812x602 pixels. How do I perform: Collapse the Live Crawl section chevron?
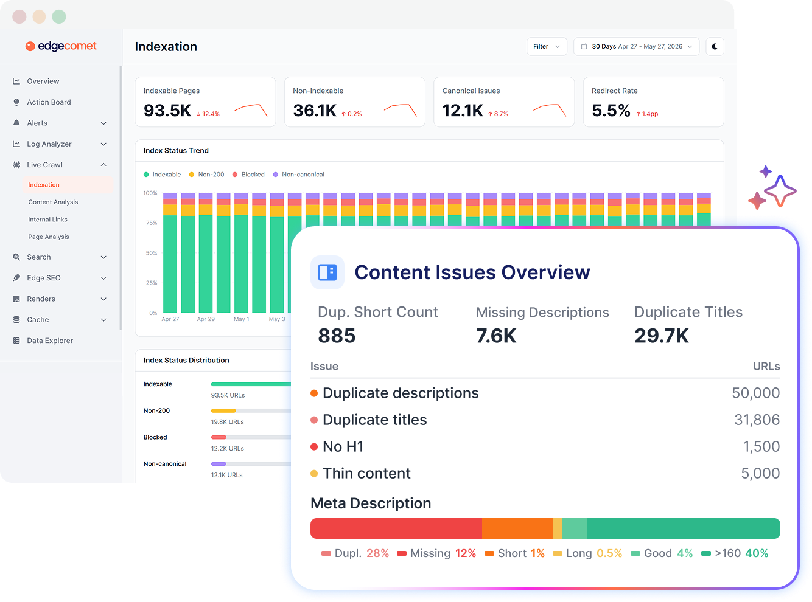coord(103,165)
